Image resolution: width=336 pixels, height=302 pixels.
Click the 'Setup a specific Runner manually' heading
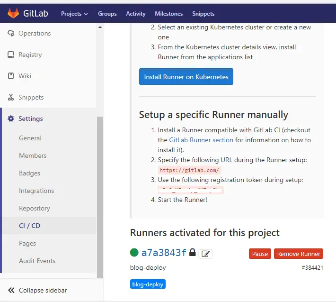(213, 115)
